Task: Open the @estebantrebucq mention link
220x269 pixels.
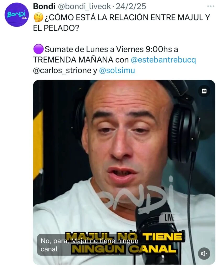Action: (x=163, y=60)
